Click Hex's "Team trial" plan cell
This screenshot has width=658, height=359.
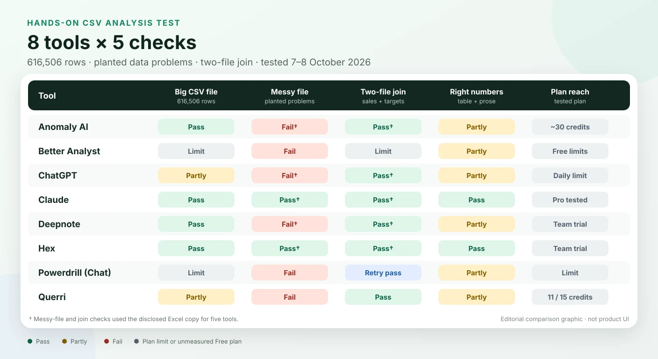pyautogui.click(x=570, y=249)
